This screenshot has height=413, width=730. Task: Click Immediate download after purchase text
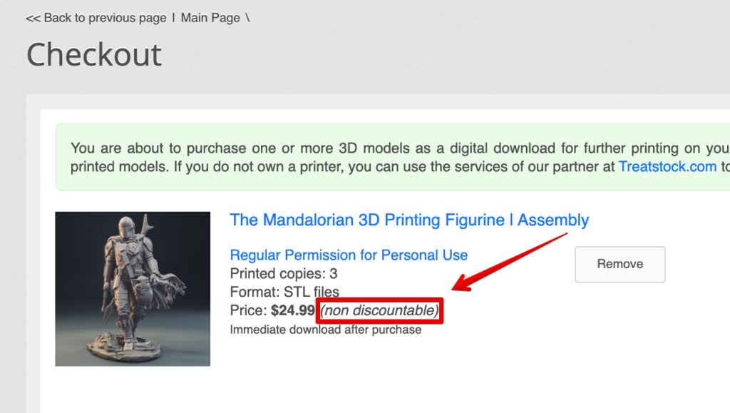(x=326, y=330)
